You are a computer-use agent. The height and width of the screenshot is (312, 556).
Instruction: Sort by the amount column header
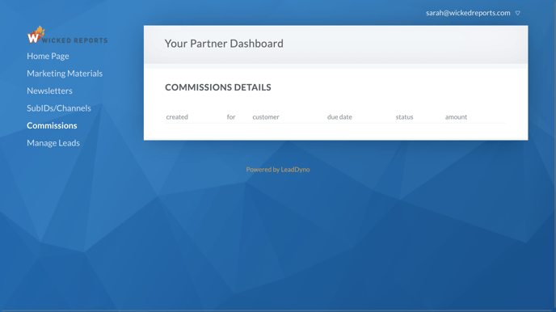pyautogui.click(x=456, y=117)
